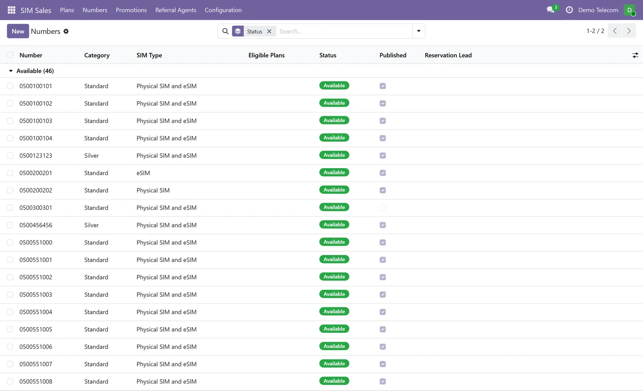This screenshot has height=391, width=643.
Task: Sort by the SIM Type column header
Action: coord(149,55)
